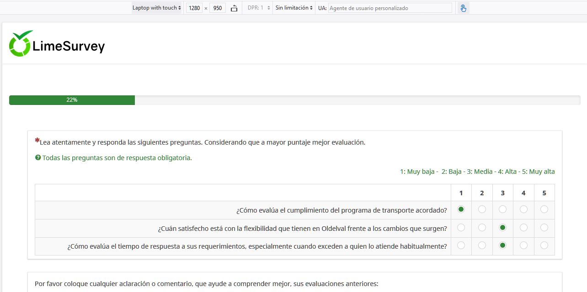Open the Laptop with touch device dropdown
The height and width of the screenshot is (292, 587).
coord(157,8)
